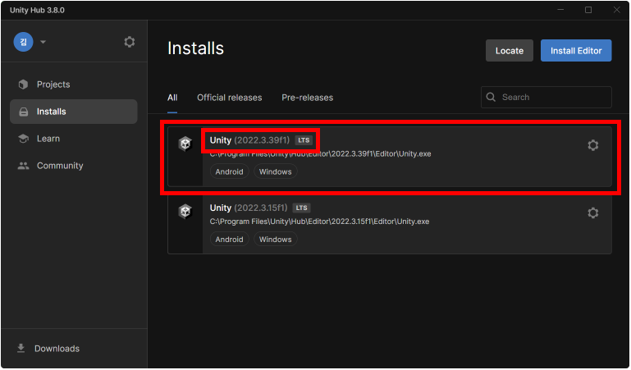This screenshot has width=631, height=370.
Task: Open the Community section
Action: tap(74, 166)
